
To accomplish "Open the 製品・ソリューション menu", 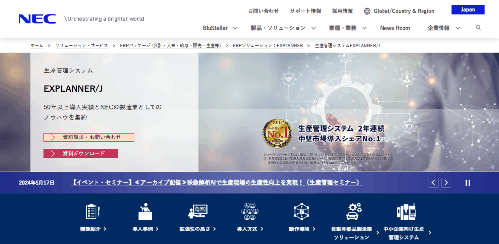I will (278, 28).
